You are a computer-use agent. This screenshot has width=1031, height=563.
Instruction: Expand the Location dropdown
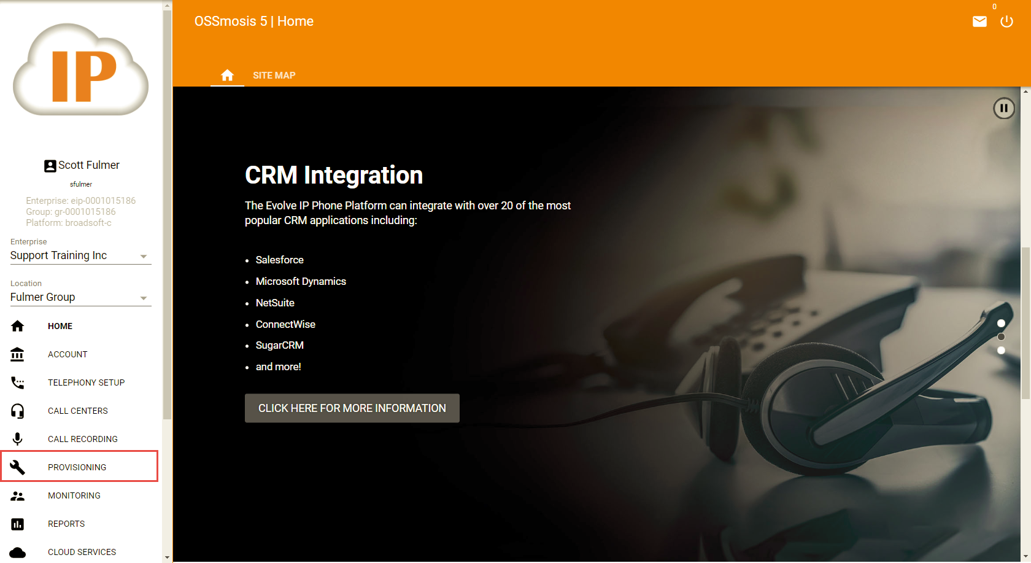(x=80, y=298)
